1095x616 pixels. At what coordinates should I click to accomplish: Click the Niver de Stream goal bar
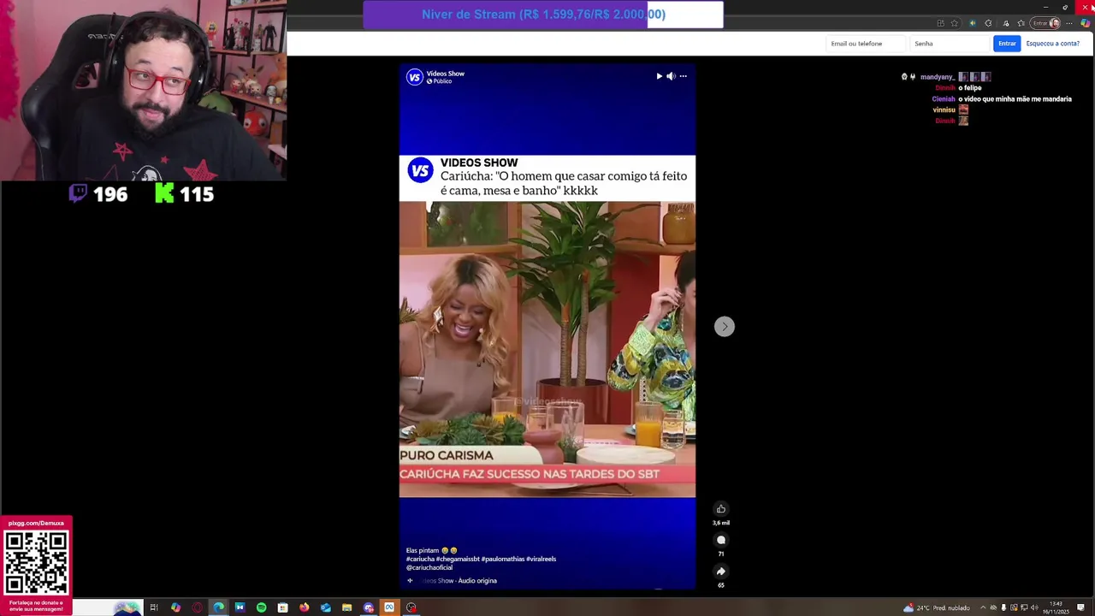click(543, 15)
